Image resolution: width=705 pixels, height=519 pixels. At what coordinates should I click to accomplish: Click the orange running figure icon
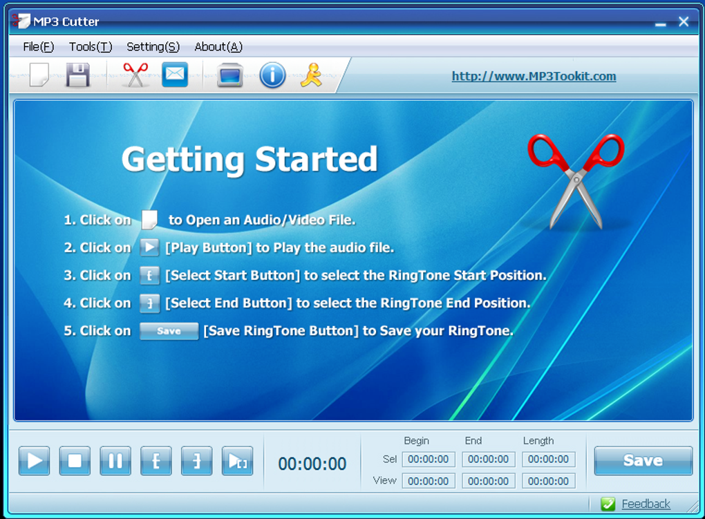(312, 75)
